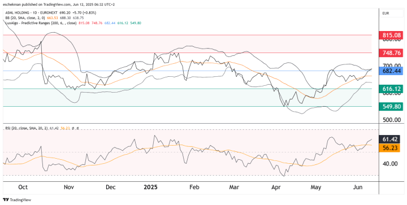Viewport: 407px width, 205px height.
Task: Click the 500.00 price scale value
Action: click(392, 120)
